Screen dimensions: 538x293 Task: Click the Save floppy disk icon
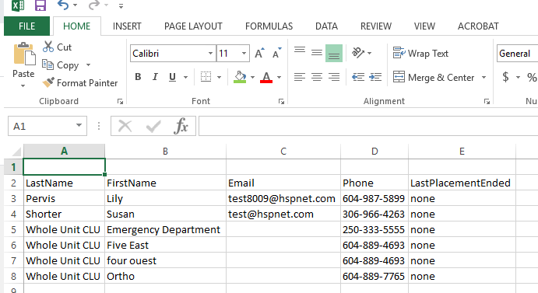pos(40,5)
